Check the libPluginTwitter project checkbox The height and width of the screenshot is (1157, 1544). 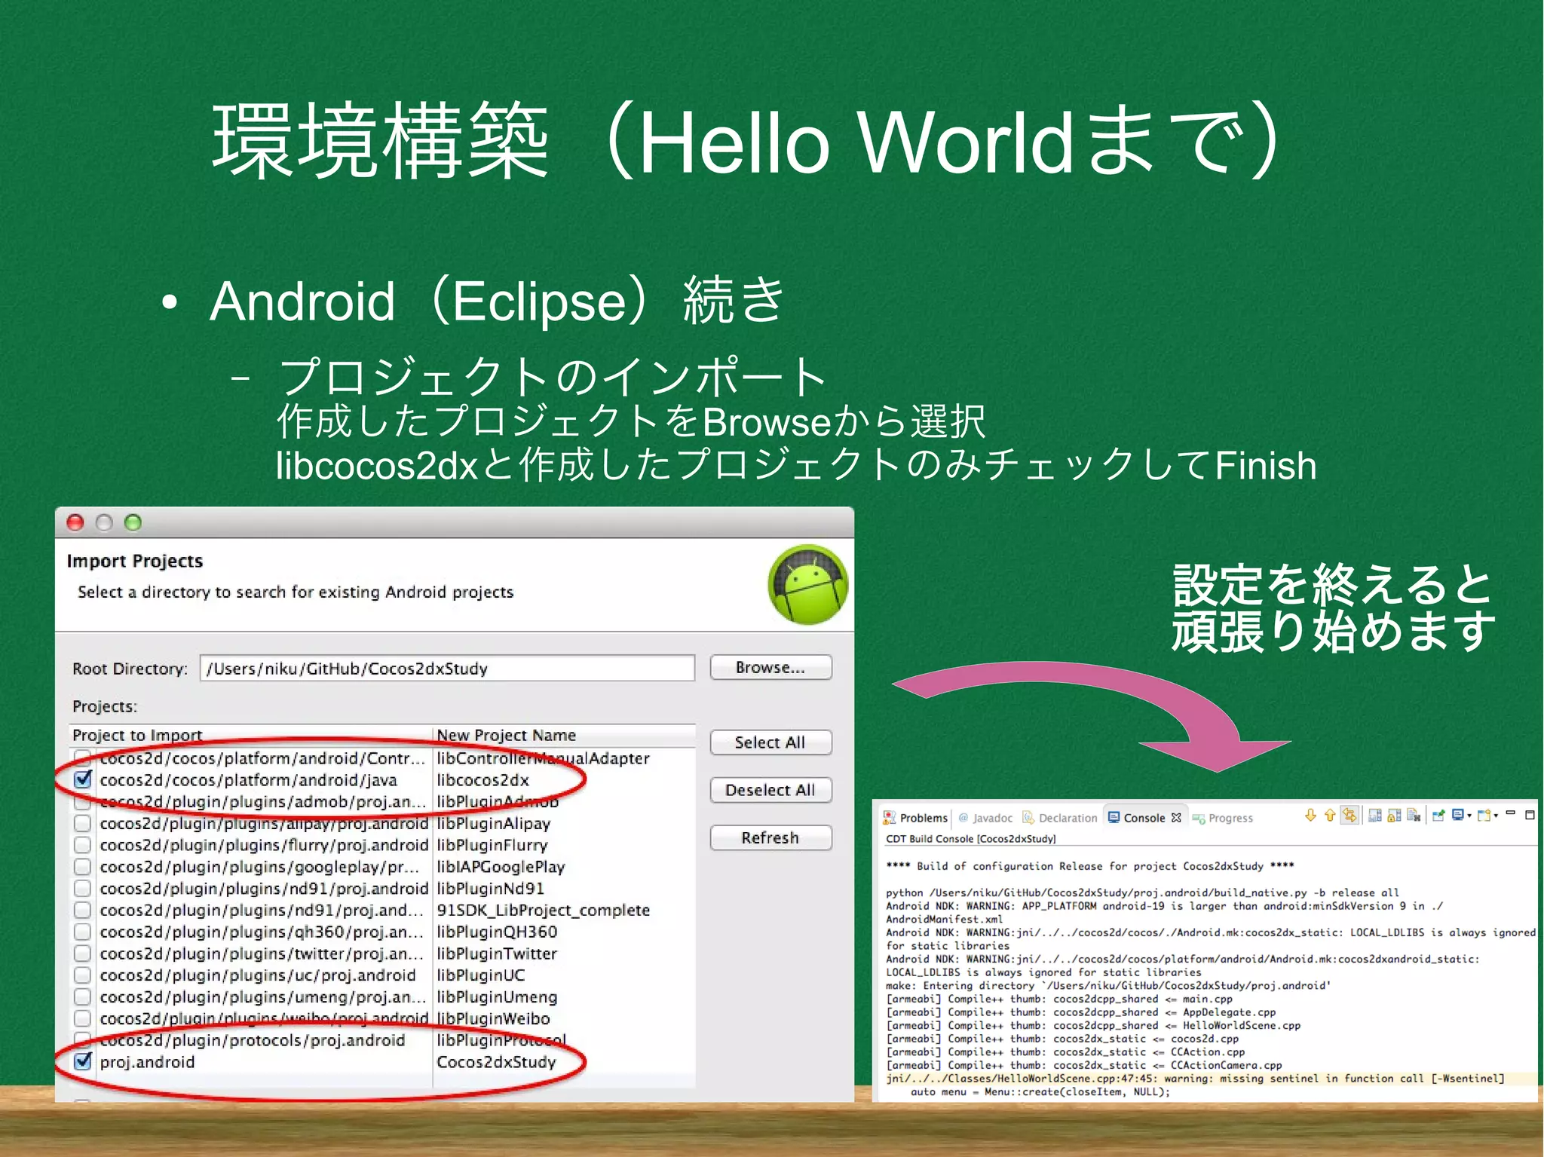[83, 953]
